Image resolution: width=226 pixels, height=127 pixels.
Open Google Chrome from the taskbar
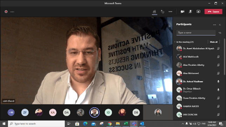110,124
